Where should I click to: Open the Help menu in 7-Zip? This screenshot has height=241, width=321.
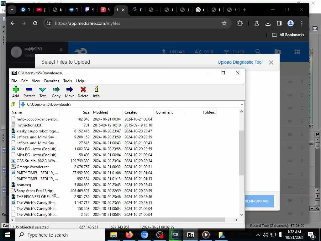tap(80, 81)
